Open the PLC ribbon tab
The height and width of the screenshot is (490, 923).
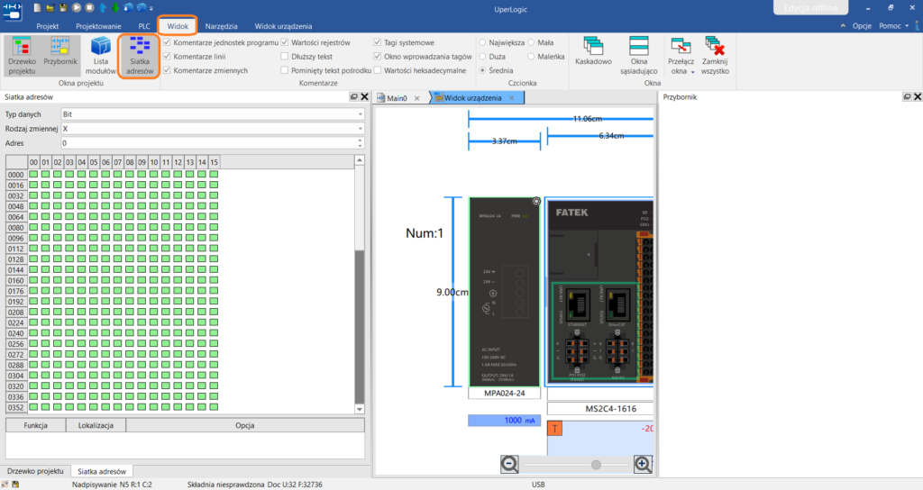click(x=144, y=26)
